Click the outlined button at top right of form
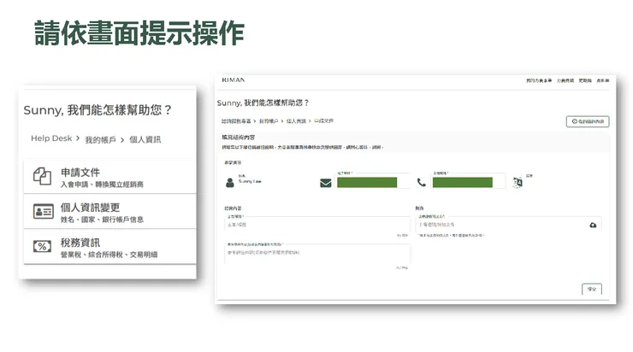The image size is (633, 352). tap(588, 121)
